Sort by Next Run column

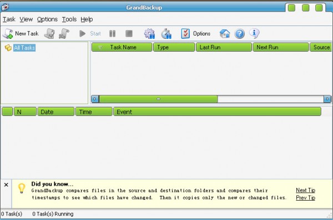coord(281,47)
